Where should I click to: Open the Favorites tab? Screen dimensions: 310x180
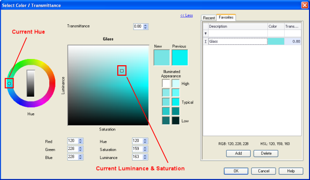(226, 17)
